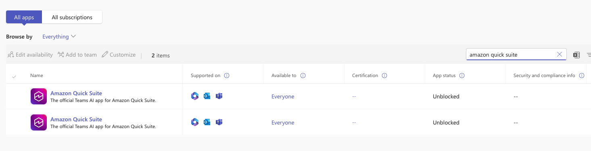This screenshot has height=151, width=591.
Task: Select the second row's Unblocked status
Action: pos(446,122)
